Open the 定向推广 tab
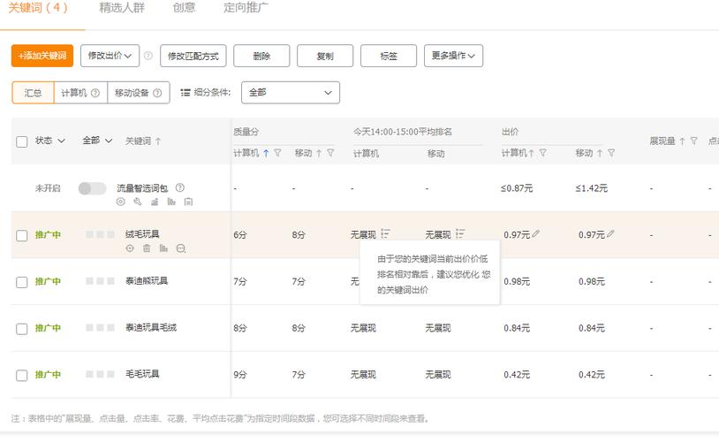The height and width of the screenshot is (442, 719). coord(246,8)
